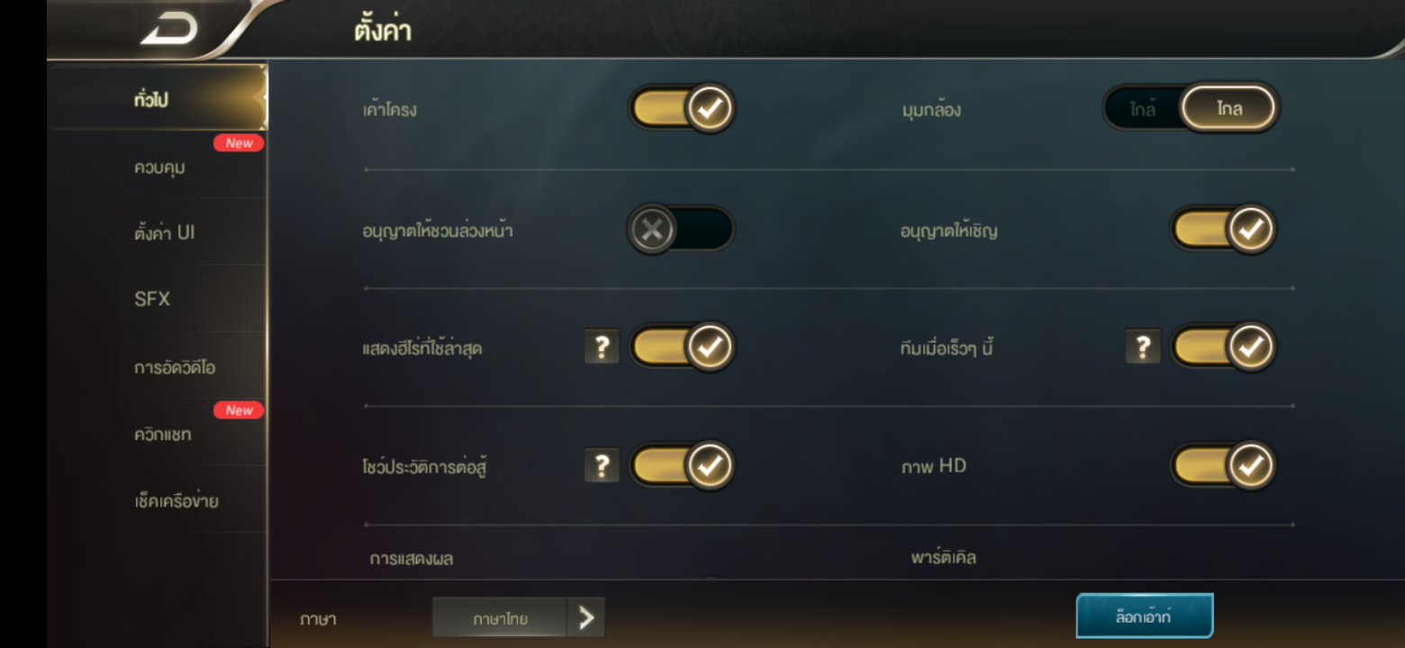Viewport: 1405px width, 648px height.
Task: Turn off ภาพ HD switch
Action: click(1223, 466)
